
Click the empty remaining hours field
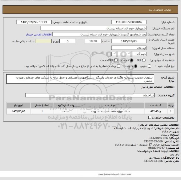(x=43, y=41)
